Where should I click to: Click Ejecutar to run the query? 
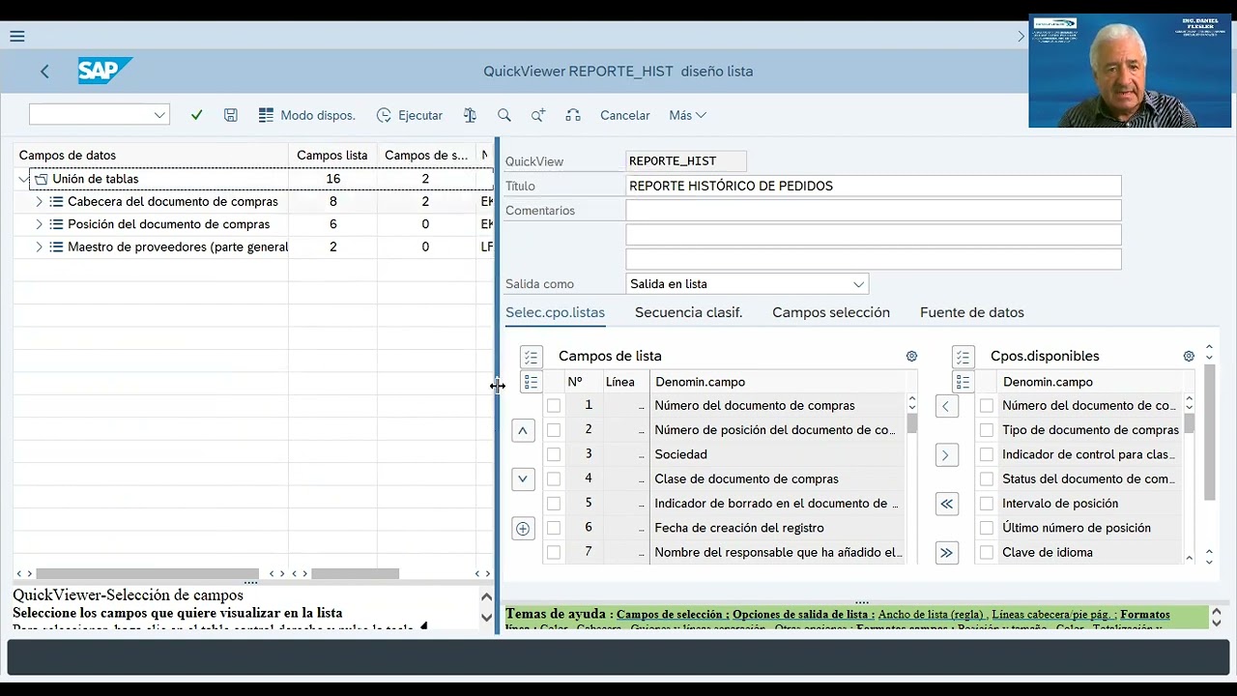pyautogui.click(x=410, y=115)
